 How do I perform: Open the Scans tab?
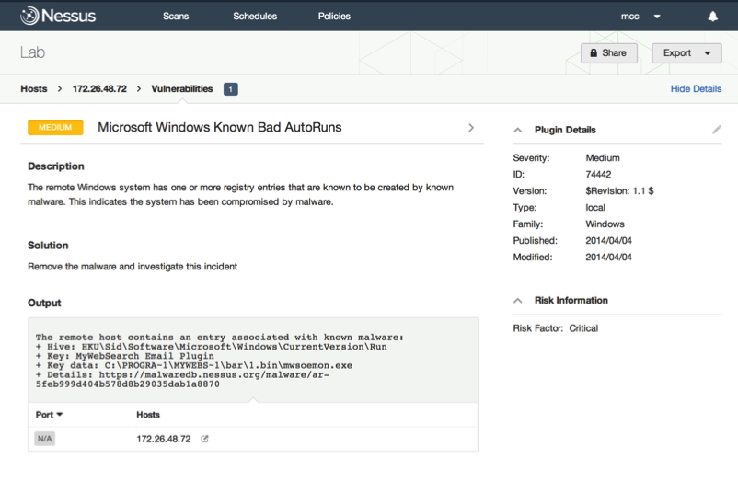pos(176,16)
